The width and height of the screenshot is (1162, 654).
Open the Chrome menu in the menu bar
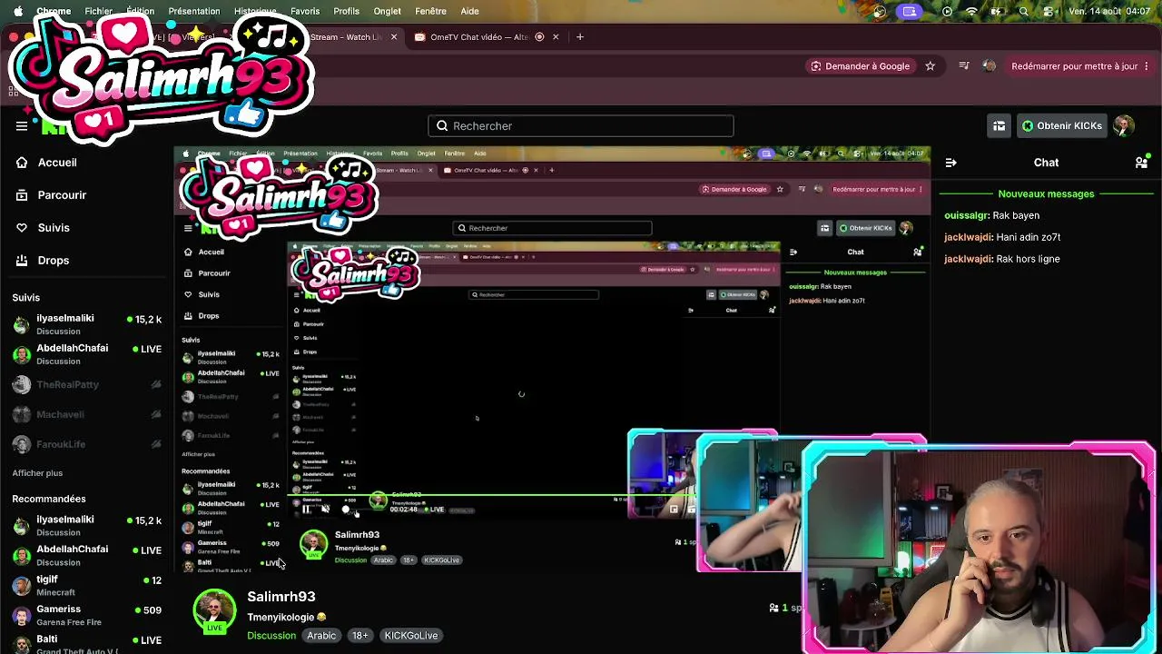tap(54, 11)
